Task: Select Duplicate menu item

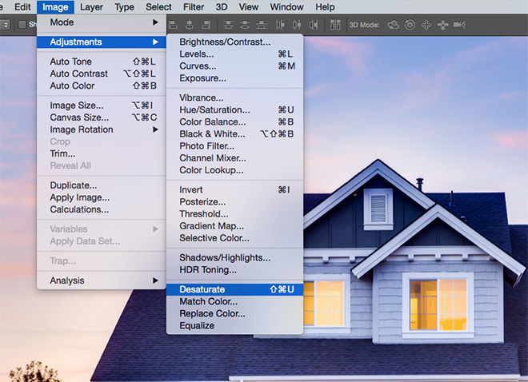Action: [102, 185]
